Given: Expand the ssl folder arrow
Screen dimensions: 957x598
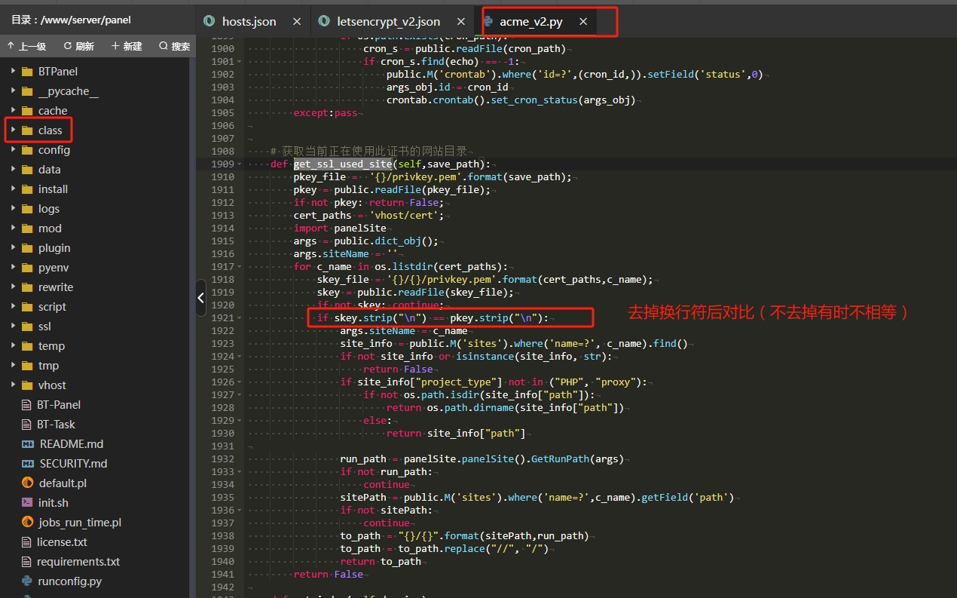Looking at the screenshot, I should pyautogui.click(x=13, y=327).
